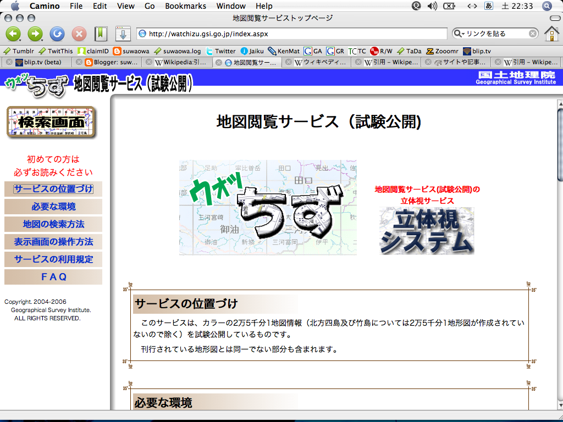563x422 pixels.
Task: Click the URL address field
Action: [x=291, y=34]
